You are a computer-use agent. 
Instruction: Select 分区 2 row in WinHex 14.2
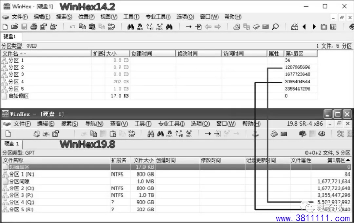159,67
